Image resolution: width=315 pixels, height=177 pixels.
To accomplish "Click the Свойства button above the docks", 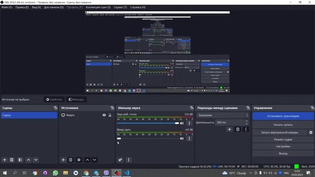I will click(x=54, y=99).
